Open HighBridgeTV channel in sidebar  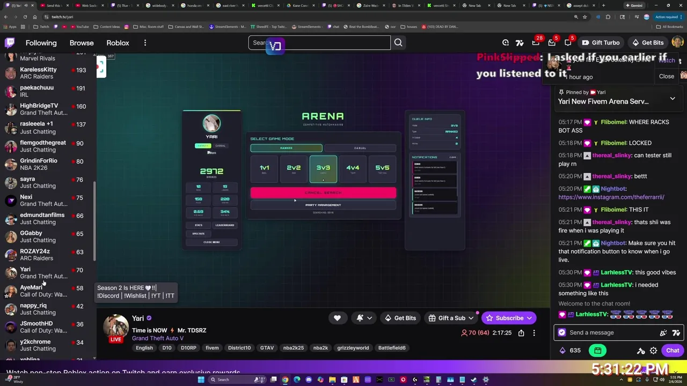pos(47,109)
